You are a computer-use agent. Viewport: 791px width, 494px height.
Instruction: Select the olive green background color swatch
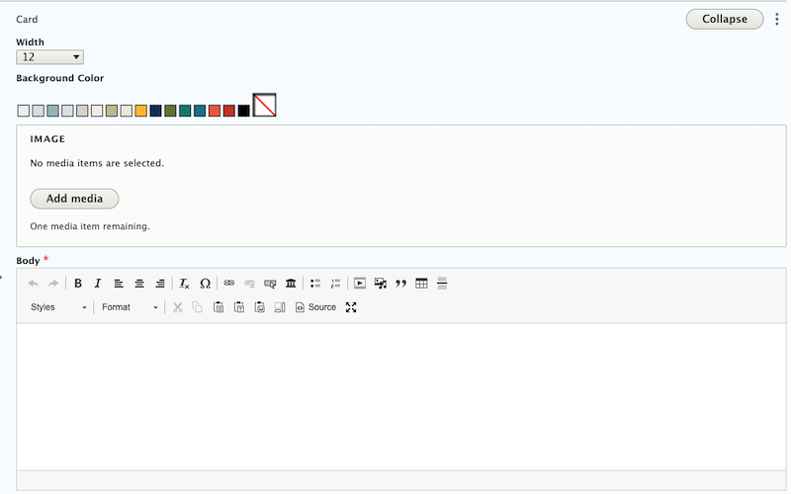tap(170, 111)
